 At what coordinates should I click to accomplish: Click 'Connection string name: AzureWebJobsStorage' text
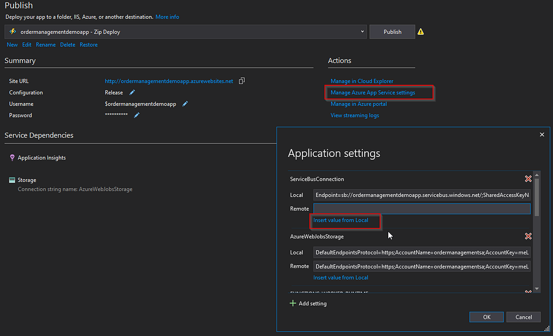click(x=75, y=189)
